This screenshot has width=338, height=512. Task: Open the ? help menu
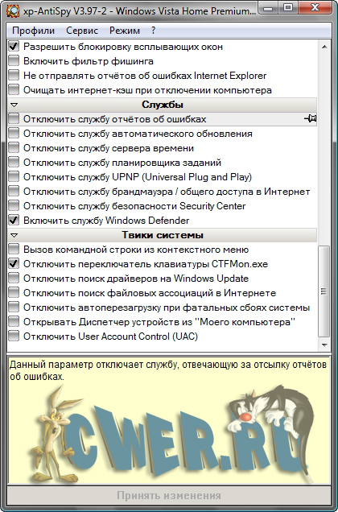(154, 31)
